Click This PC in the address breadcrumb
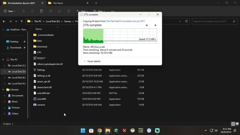 pyautogui.click(x=38, y=21)
